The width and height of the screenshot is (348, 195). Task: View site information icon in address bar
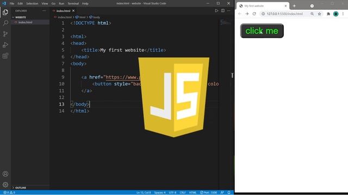click(263, 14)
